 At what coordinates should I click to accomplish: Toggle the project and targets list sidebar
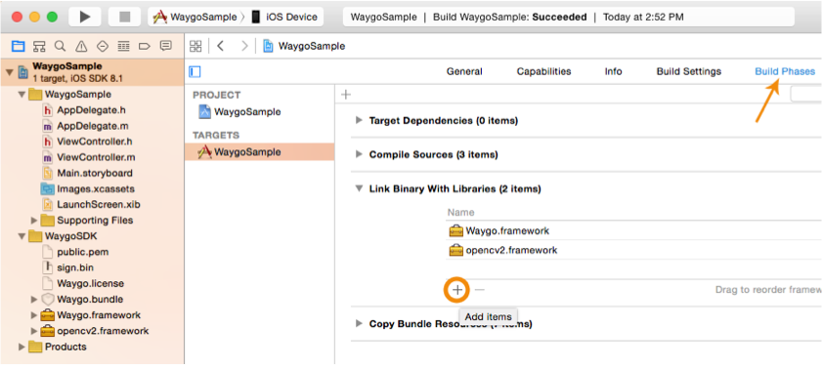(x=195, y=72)
